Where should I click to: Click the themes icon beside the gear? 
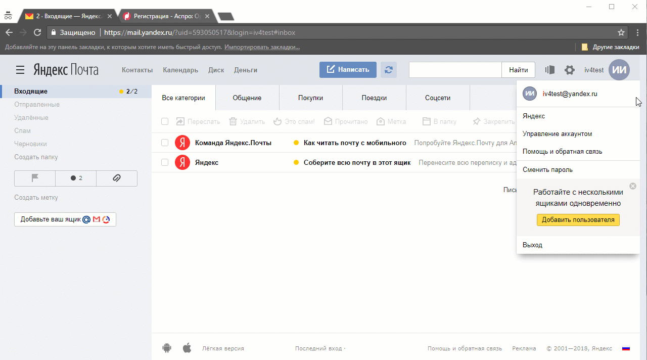[550, 70]
